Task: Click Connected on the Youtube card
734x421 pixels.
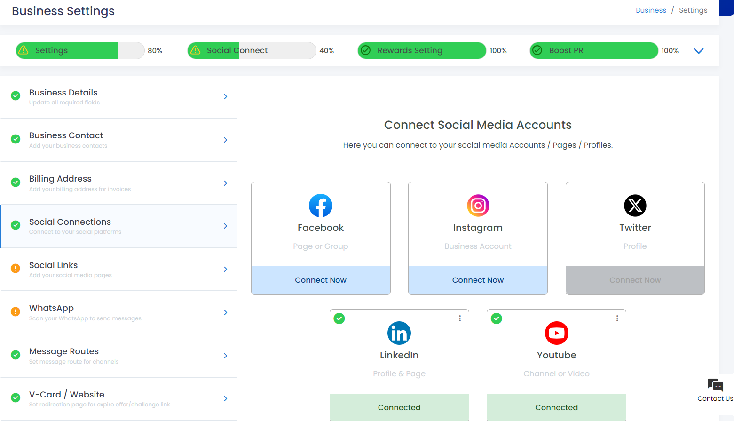Action: coord(556,407)
